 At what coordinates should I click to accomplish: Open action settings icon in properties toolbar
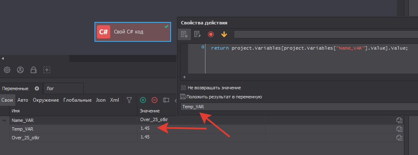[x=184, y=34]
